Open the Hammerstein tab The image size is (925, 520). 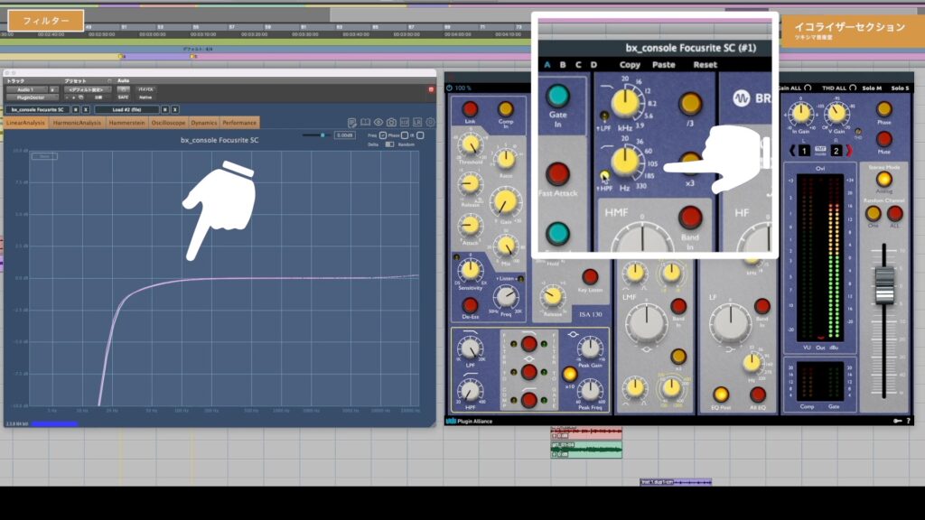[x=126, y=123]
